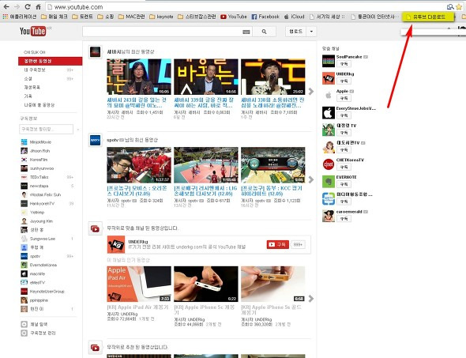The image size is (466, 358).
Task: Show next videos in the spotv row
Action: (x=311, y=179)
